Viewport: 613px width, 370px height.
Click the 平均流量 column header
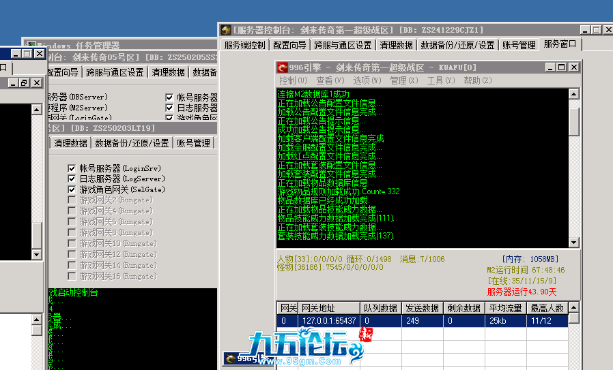point(506,308)
